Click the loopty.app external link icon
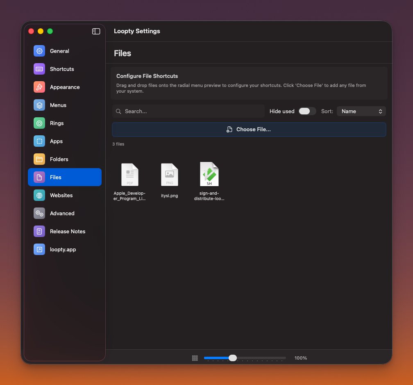The width and height of the screenshot is (413, 385). (x=39, y=250)
